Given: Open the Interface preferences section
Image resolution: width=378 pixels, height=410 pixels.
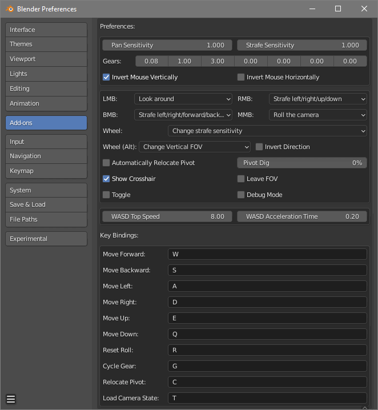Looking at the screenshot, I should (46, 30).
